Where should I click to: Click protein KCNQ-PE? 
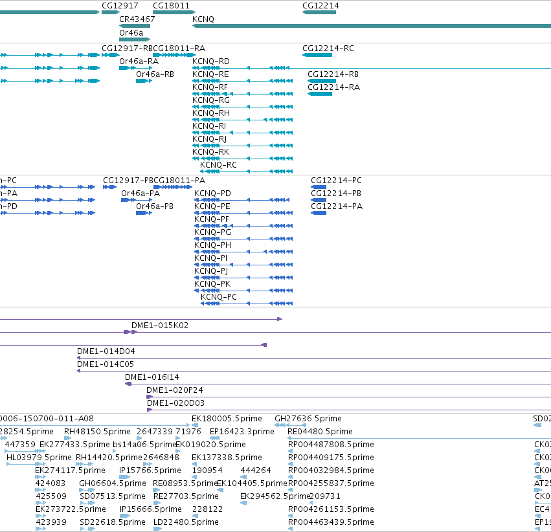click(x=212, y=206)
